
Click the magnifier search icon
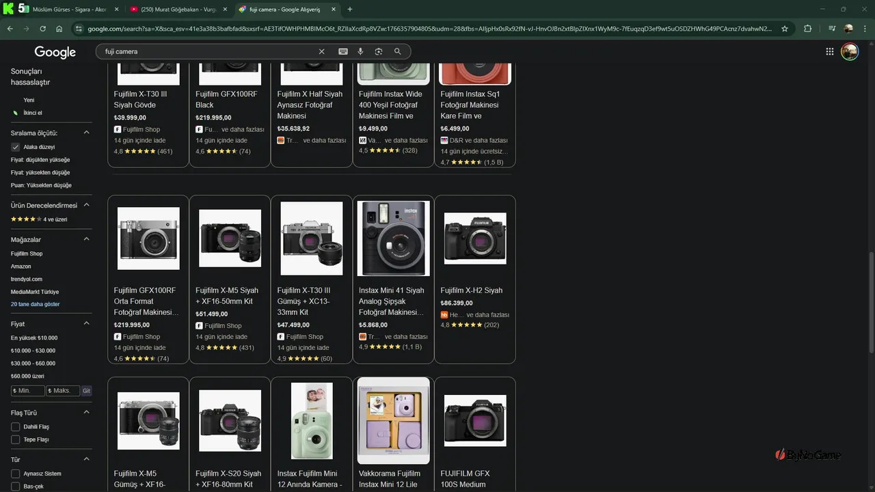pos(398,51)
